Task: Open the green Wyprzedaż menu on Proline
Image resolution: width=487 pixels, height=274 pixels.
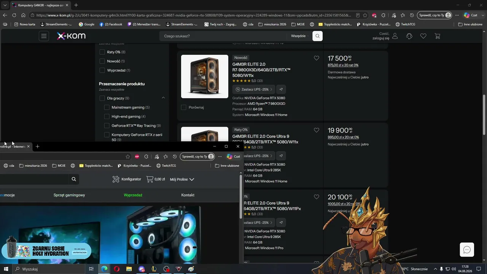Action: (133, 195)
